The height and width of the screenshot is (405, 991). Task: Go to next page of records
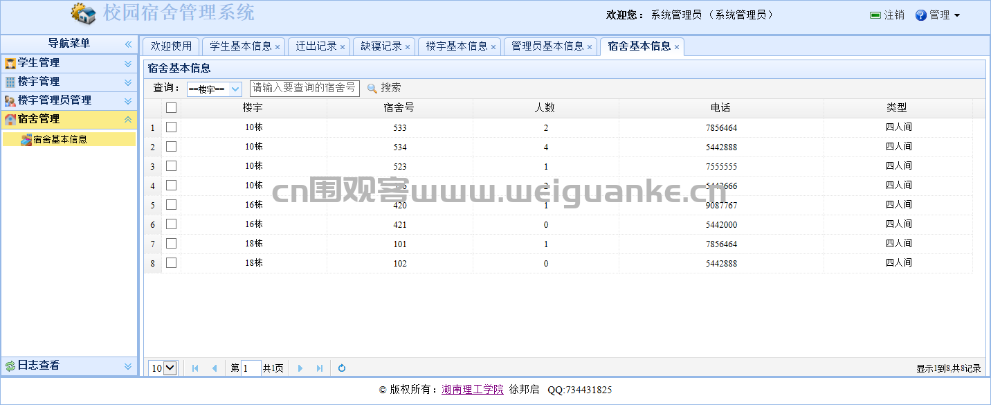300,368
